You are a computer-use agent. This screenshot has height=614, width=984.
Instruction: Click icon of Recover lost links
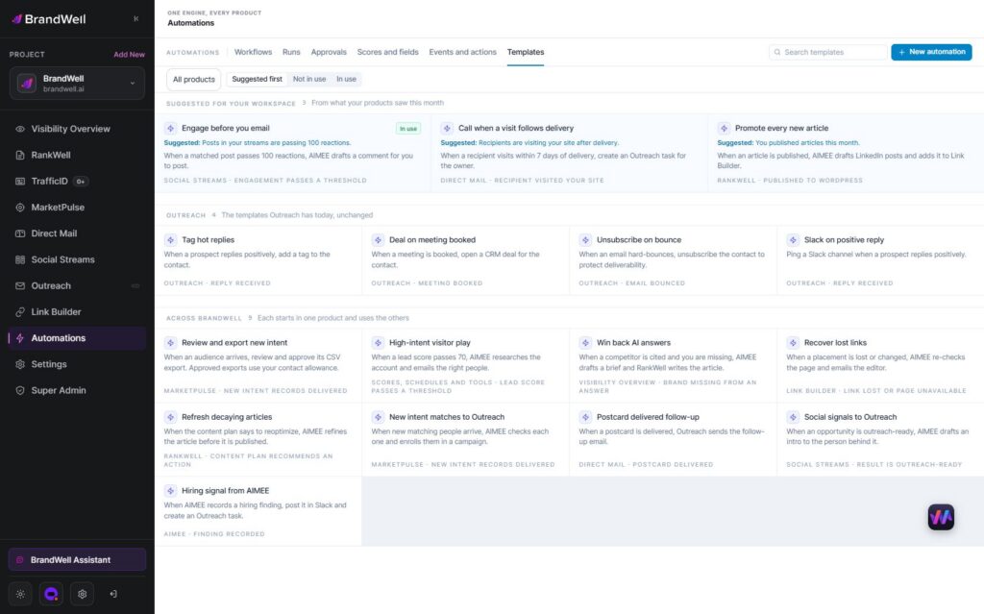pos(793,343)
